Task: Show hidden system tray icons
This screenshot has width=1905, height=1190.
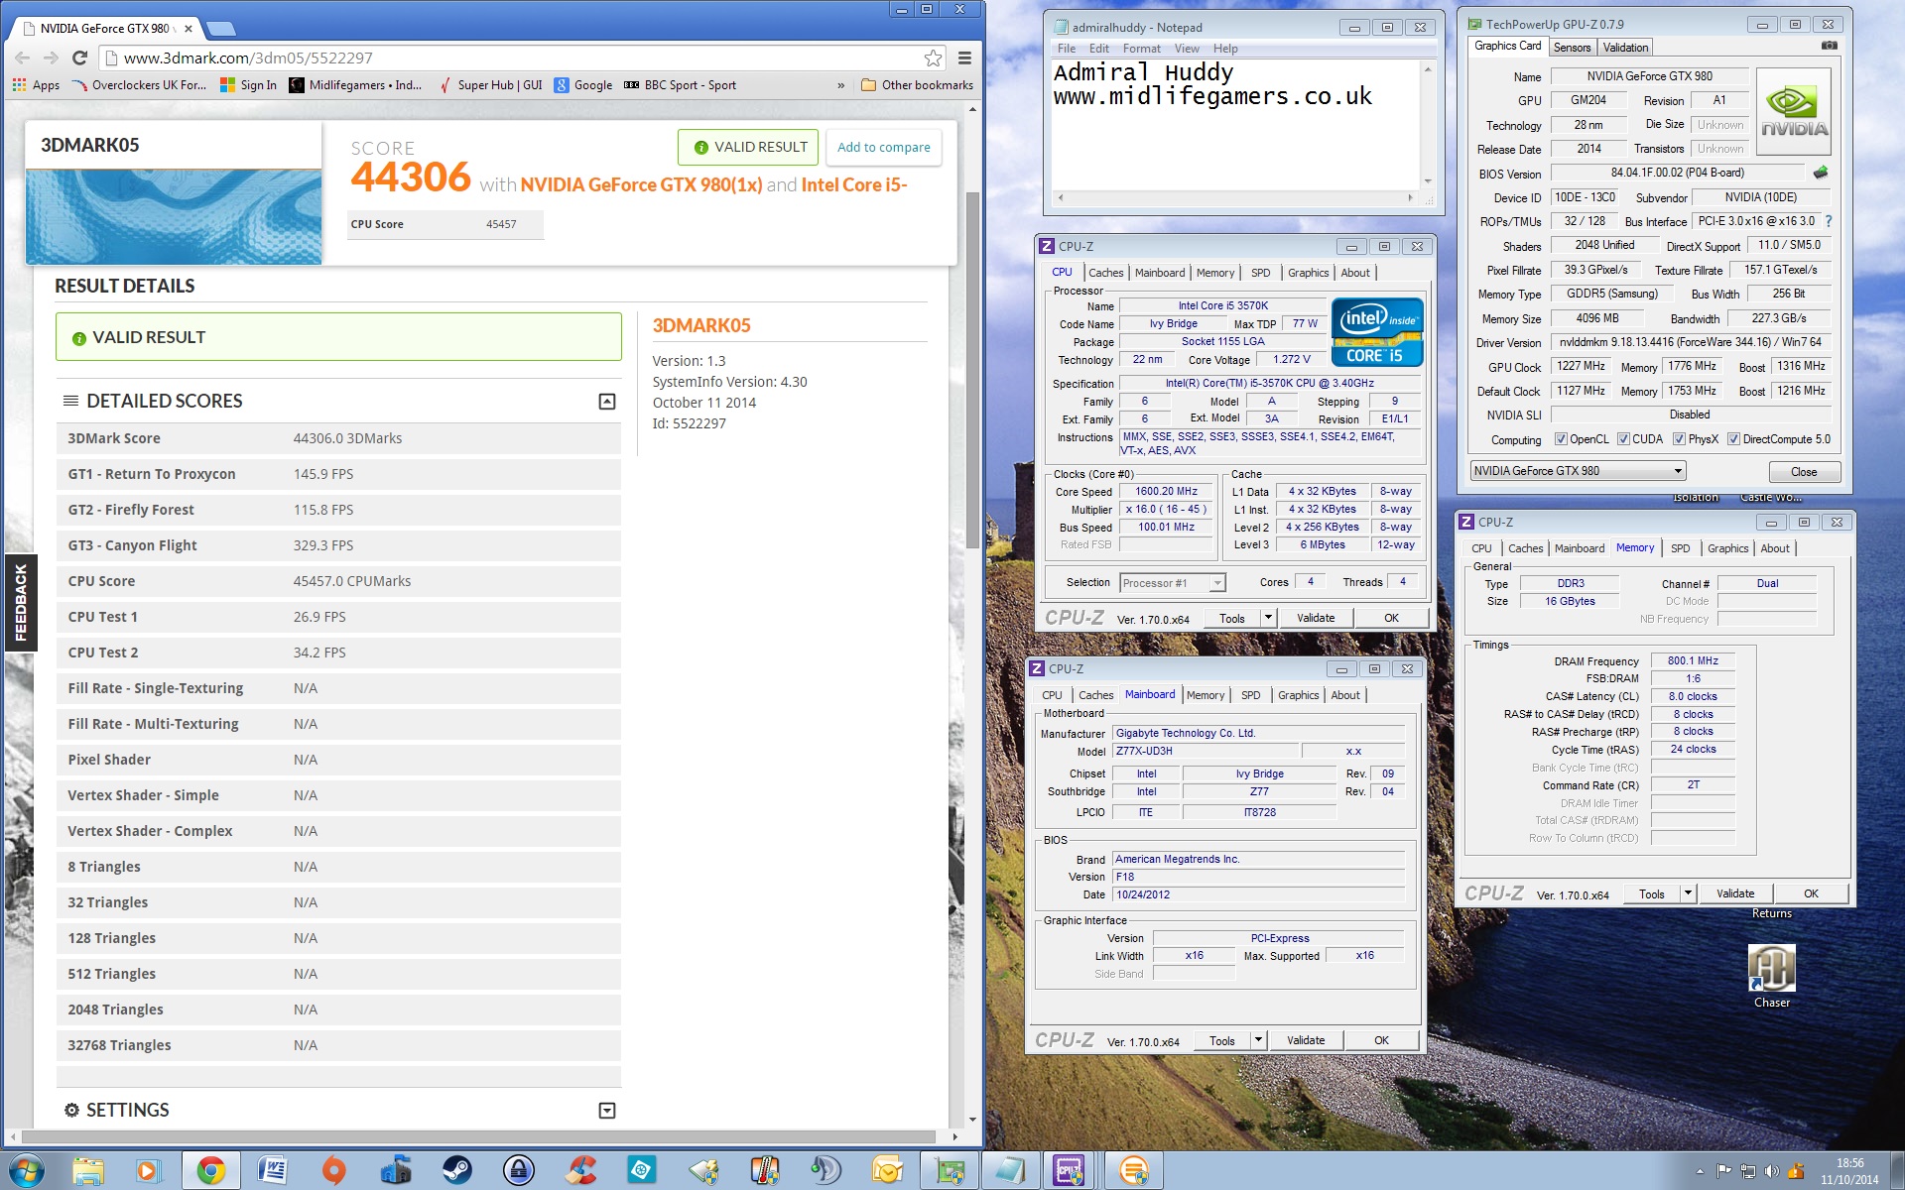Action: click(1700, 1172)
